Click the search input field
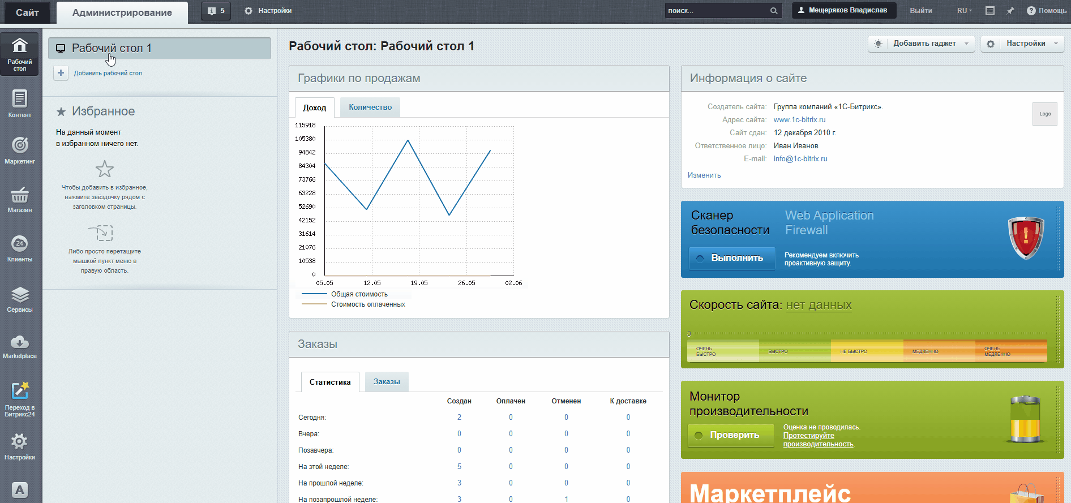The image size is (1071, 503). pos(717,11)
